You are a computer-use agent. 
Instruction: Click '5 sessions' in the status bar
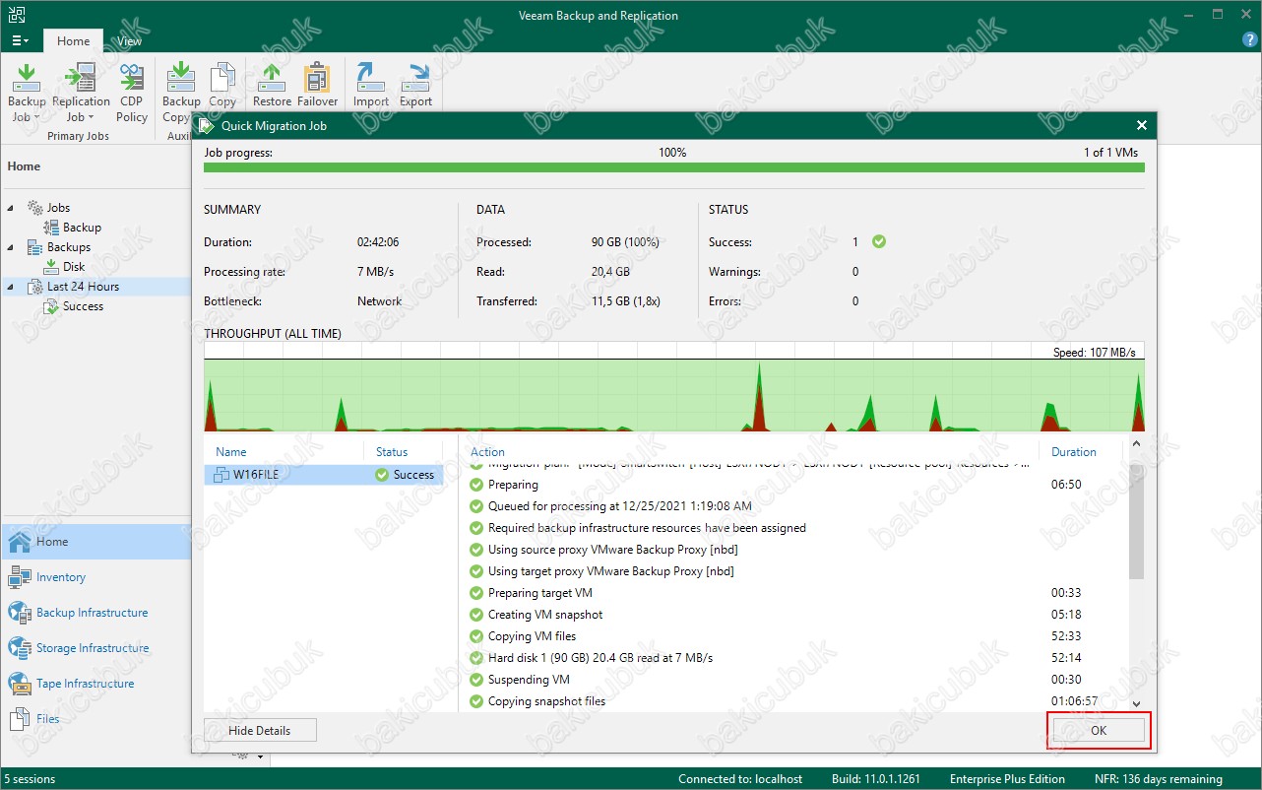29,779
